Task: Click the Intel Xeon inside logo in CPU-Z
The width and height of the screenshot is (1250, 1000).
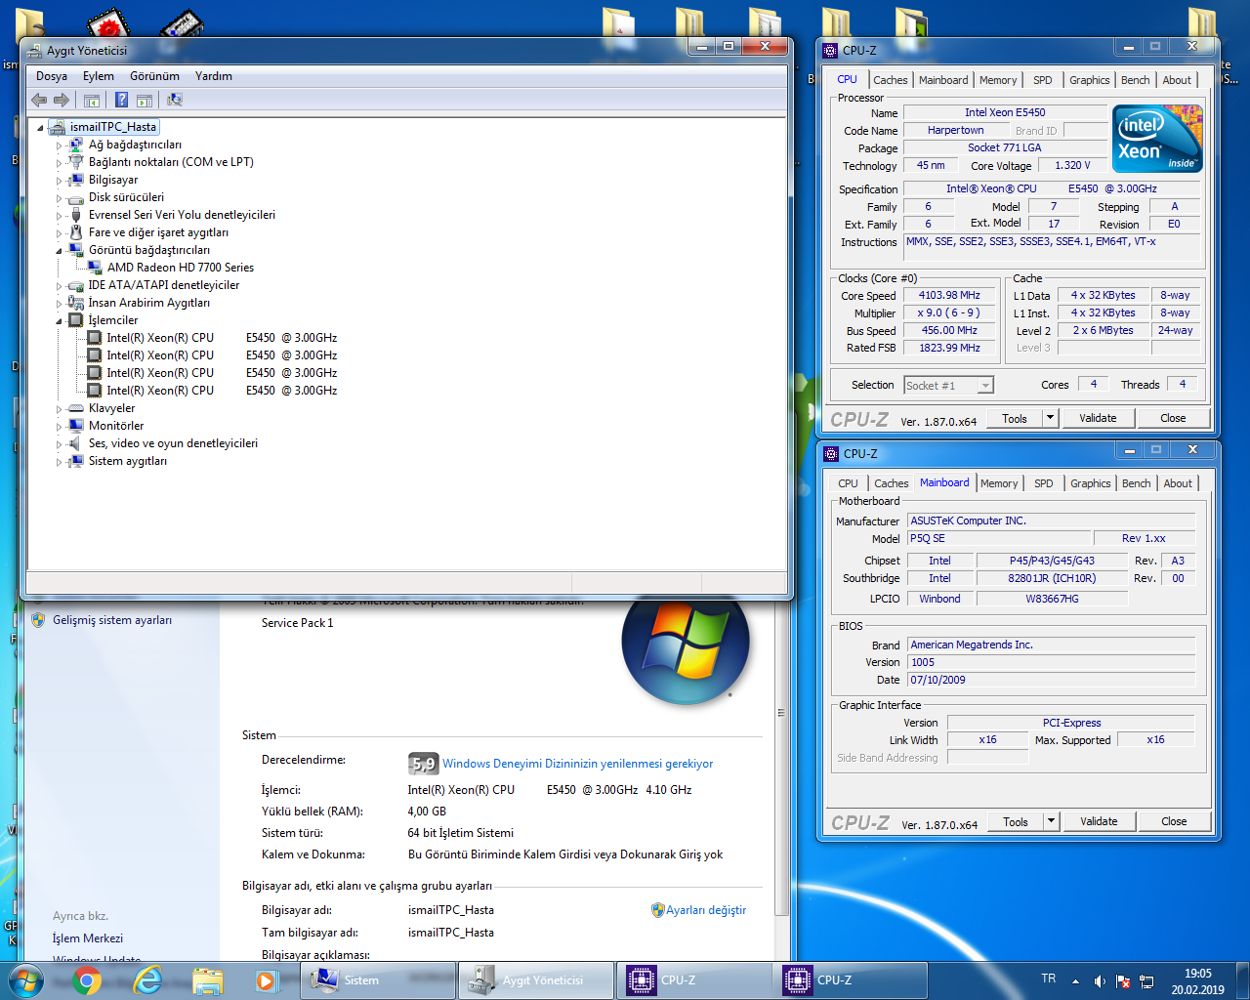Action: tap(1158, 139)
